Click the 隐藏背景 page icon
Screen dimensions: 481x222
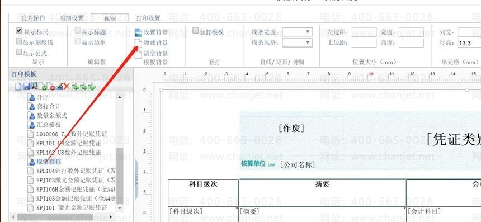point(139,43)
